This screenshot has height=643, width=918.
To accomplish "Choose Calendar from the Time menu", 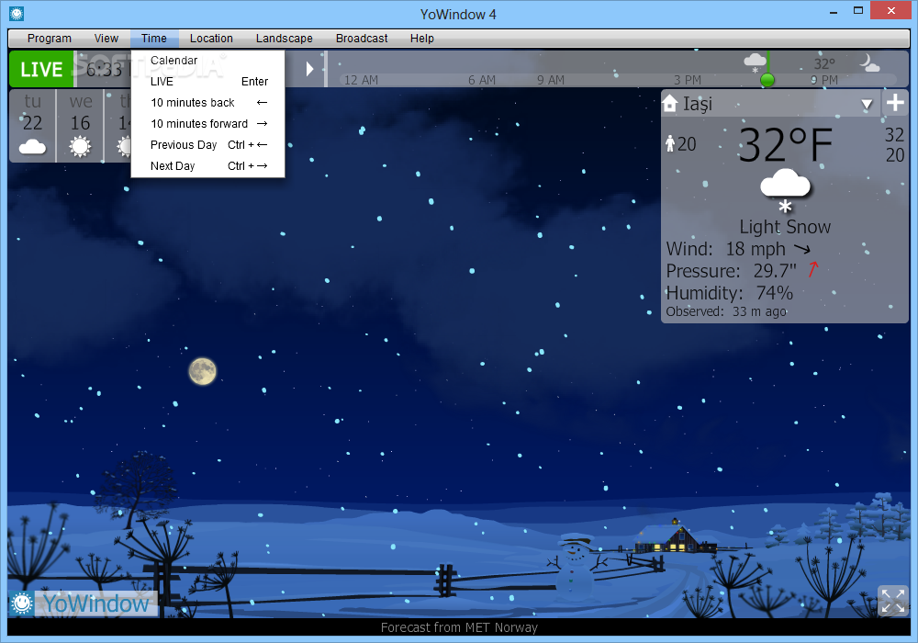I will pyautogui.click(x=207, y=61).
